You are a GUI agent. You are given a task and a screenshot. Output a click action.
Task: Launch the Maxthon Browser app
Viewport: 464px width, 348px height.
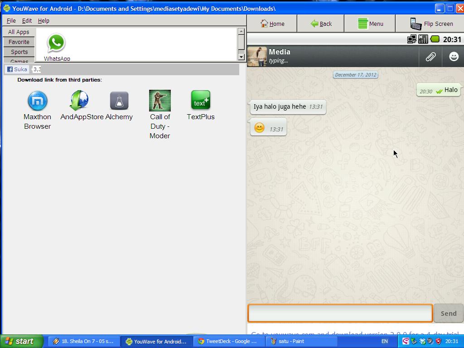[x=37, y=101]
